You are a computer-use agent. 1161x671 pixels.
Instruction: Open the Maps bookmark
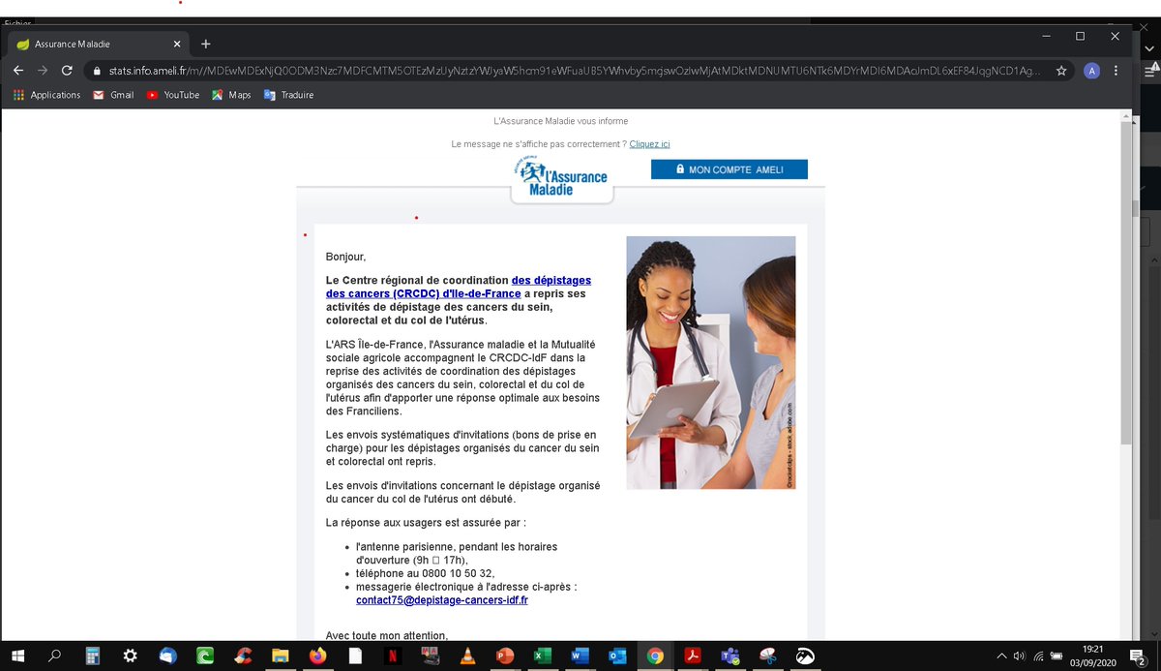point(231,95)
